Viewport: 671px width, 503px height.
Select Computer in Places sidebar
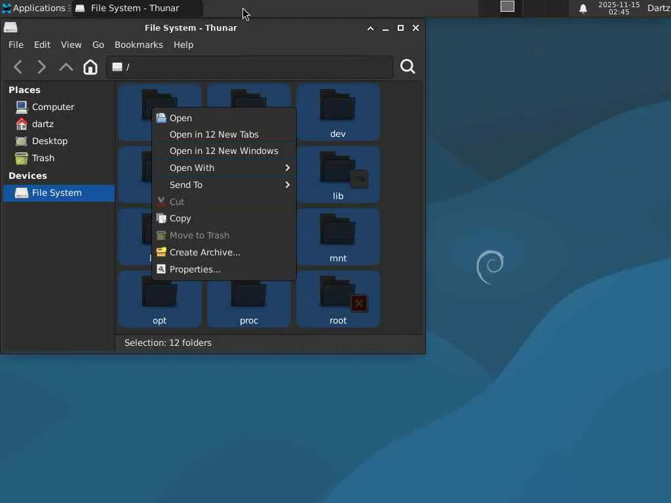[x=52, y=107]
